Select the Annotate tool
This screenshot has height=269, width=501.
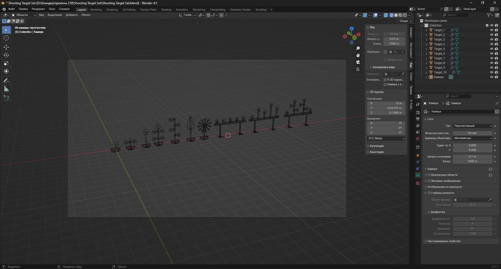point(6,81)
